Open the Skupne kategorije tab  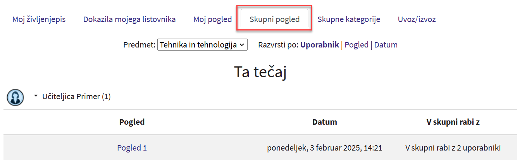(348, 19)
